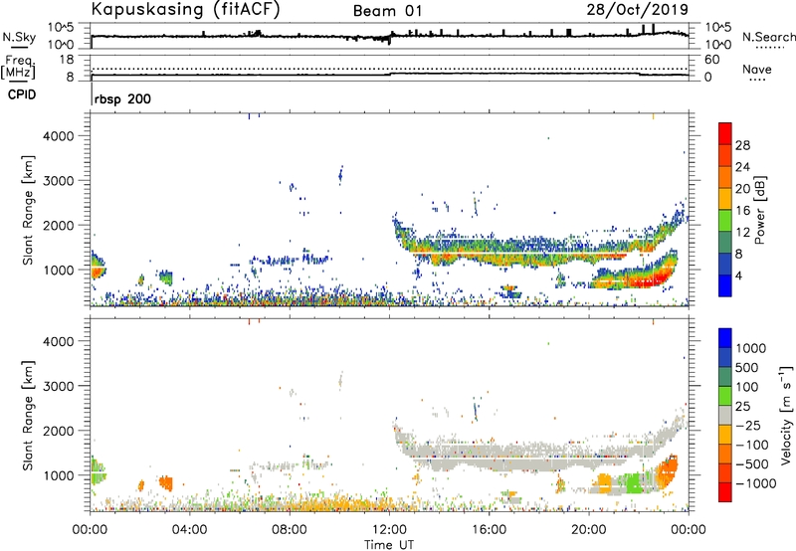This screenshot has width=796, height=551.
Task: Click the '08:00' time axis label
Action: 289,530
